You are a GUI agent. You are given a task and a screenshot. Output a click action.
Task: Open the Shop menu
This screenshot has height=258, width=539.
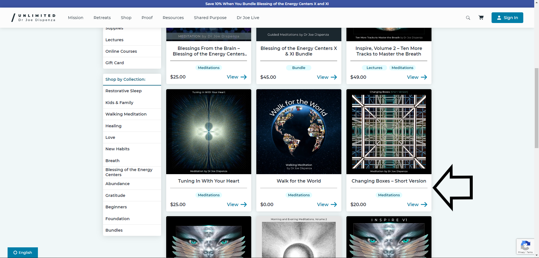(126, 18)
